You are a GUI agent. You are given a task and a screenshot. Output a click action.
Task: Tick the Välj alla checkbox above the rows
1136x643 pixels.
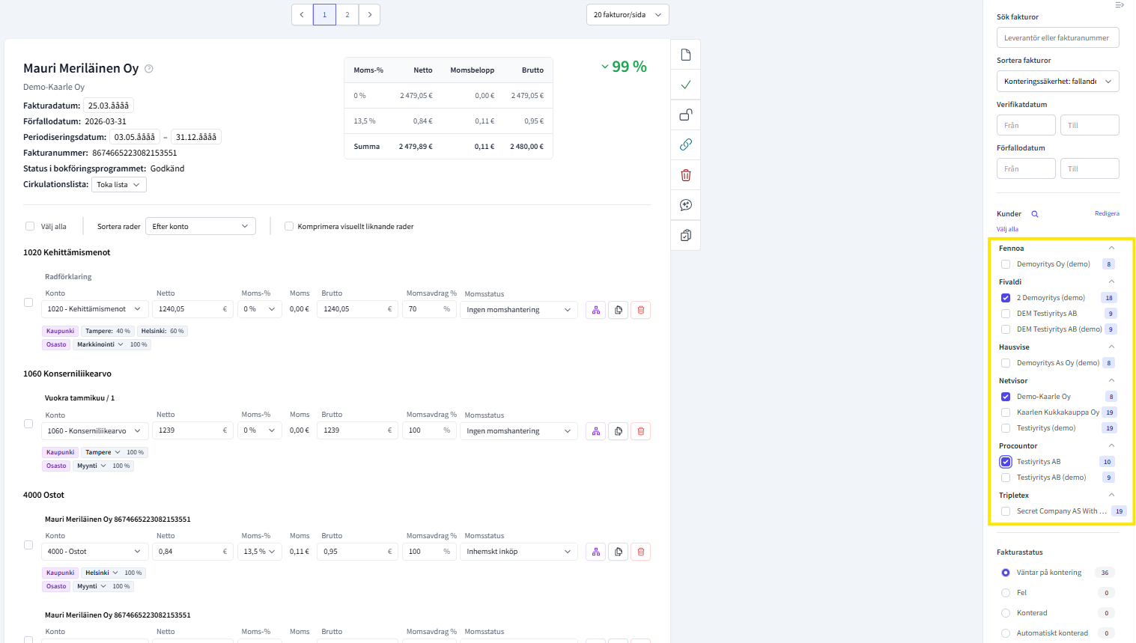(x=30, y=226)
